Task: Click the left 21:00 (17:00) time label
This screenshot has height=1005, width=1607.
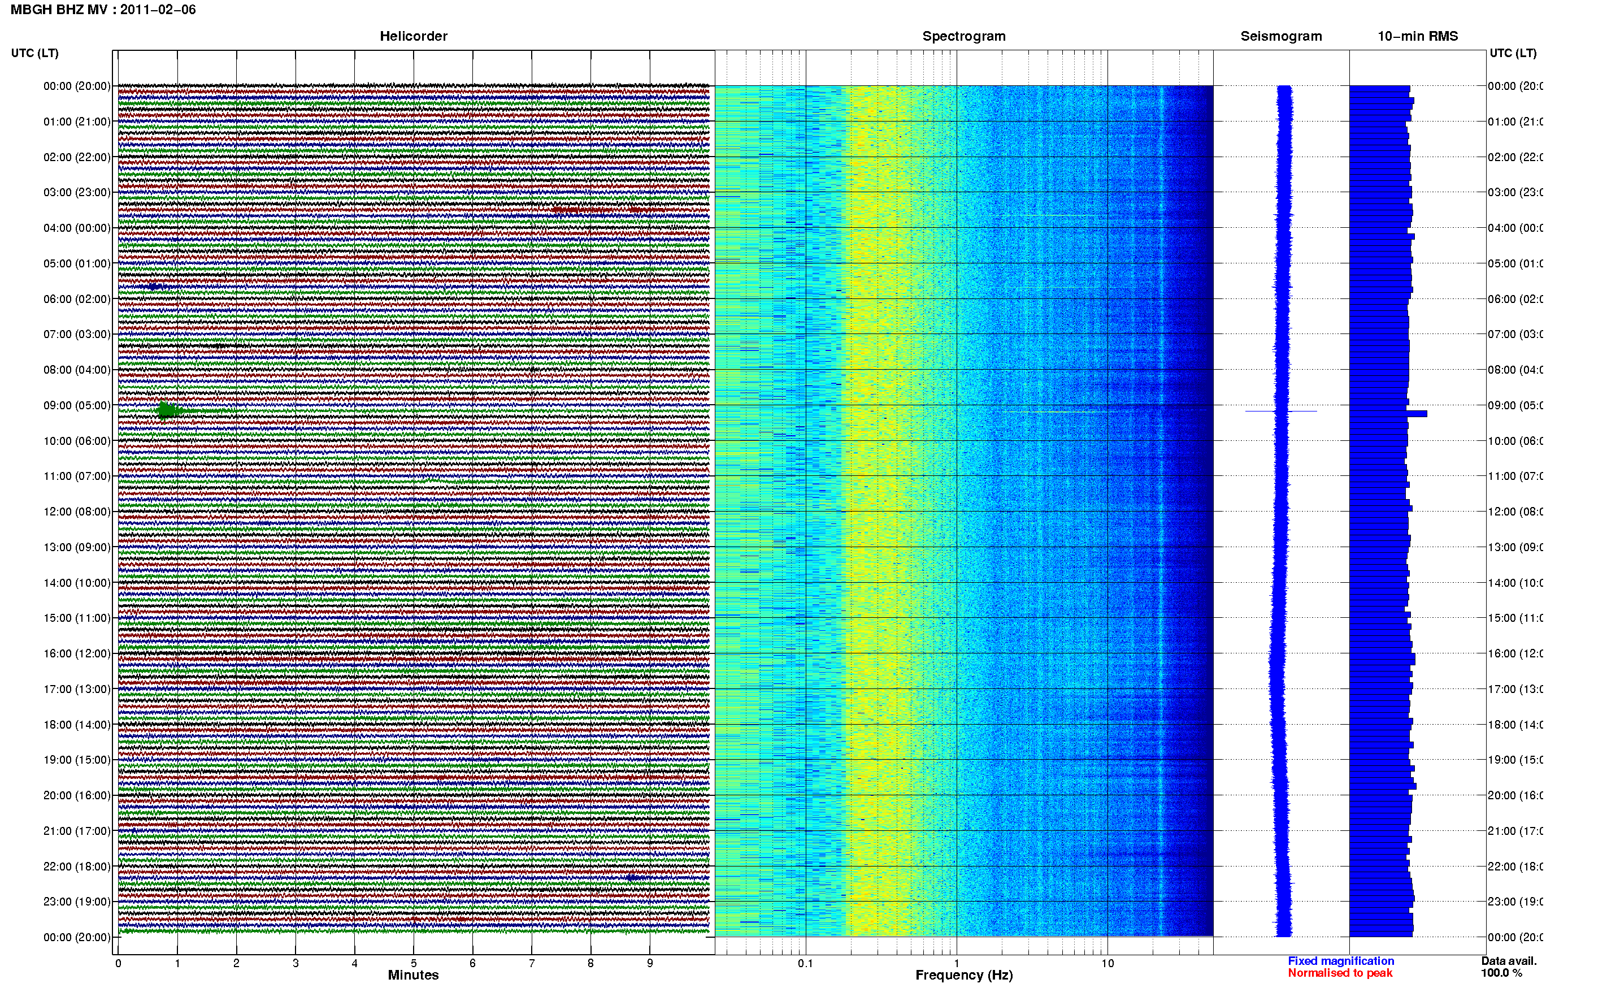Action: click(77, 831)
